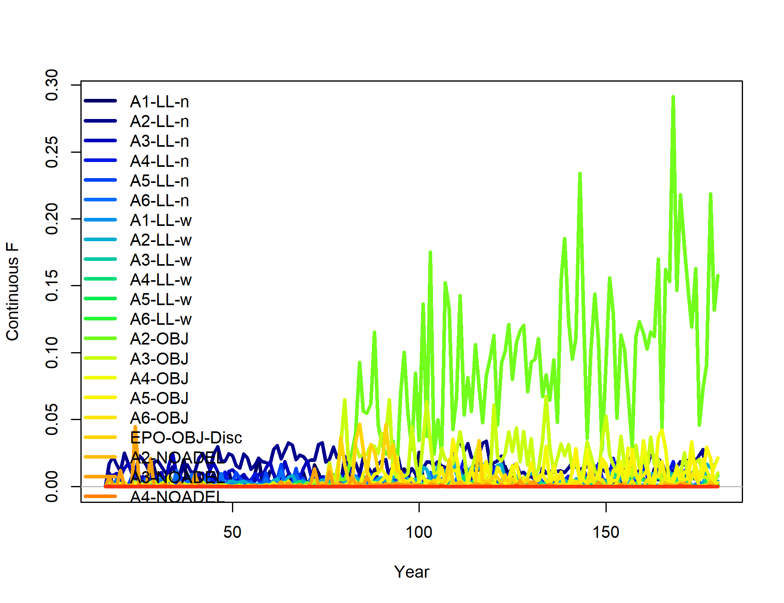Select the A3-OBJ legend entry
Screen dimensions: 784x603
[x=159, y=359]
